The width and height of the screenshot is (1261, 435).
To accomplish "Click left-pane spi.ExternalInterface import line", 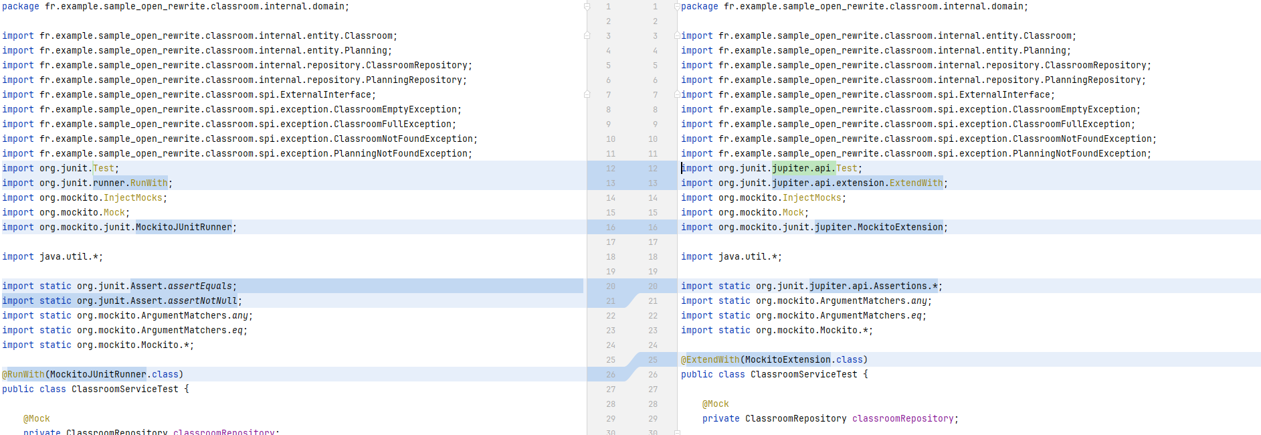I will (x=189, y=95).
